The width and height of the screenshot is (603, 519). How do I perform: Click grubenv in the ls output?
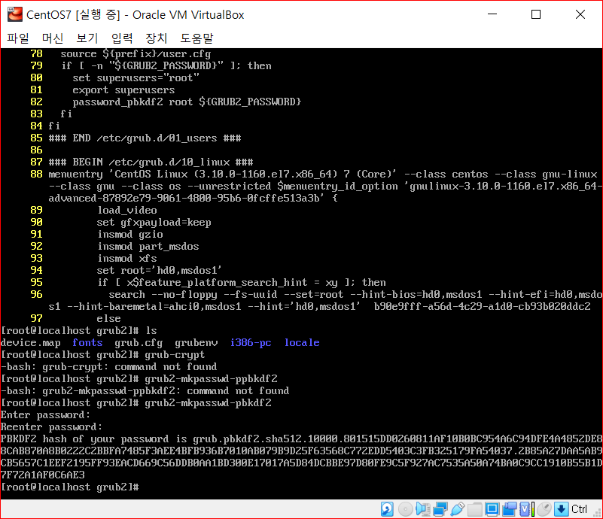tap(196, 343)
